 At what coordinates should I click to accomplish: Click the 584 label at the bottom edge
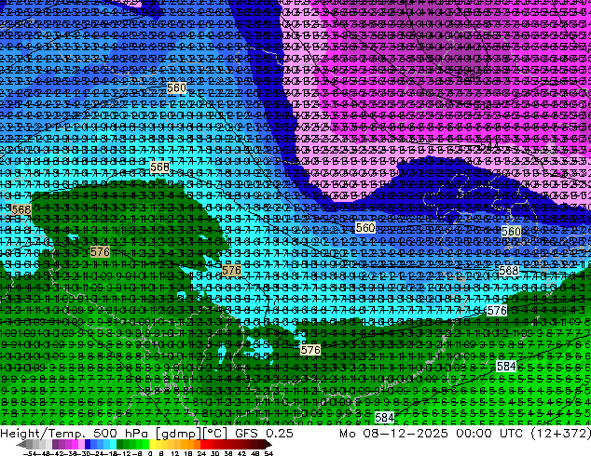tap(384, 417)
